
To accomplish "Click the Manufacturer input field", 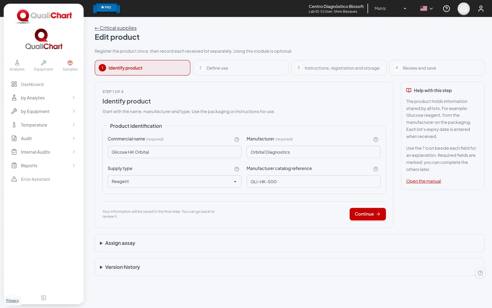I will coord(314,152).
